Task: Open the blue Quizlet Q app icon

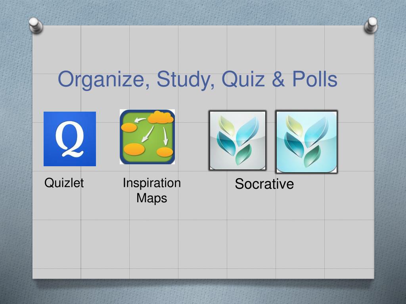Action: 70,139
